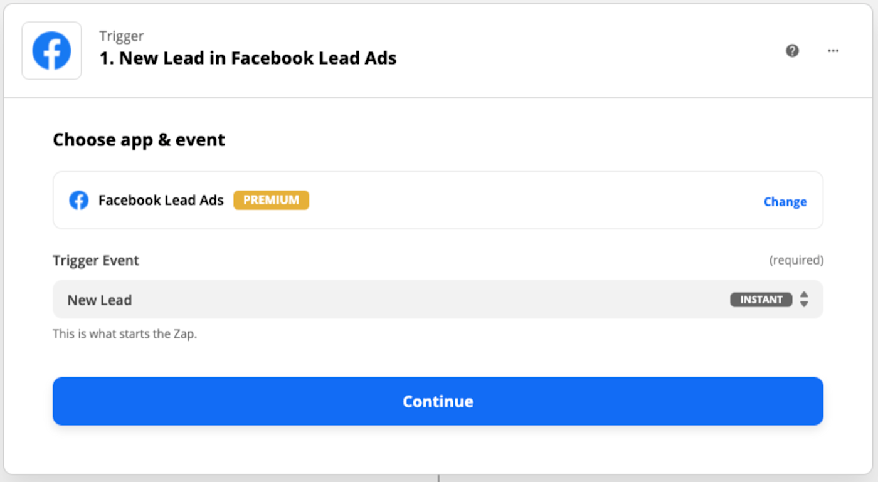Click the Trigger Event field label
Viewport: 878px width, 482px height.
(x=96, y=260)
